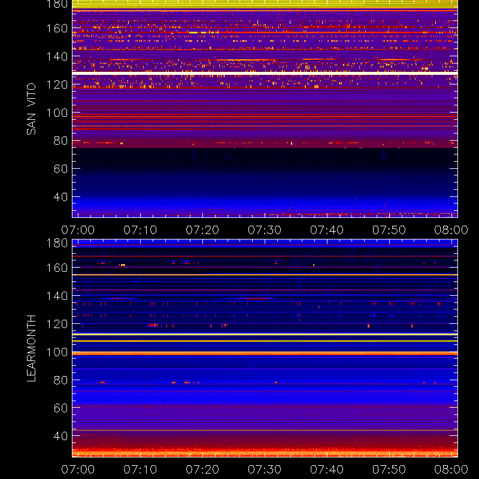Select the 120 tick label on San Vito axis
Image resolution: width=479 pixels, height=479 pixels.
[57, 84]
